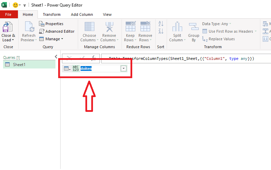Click Replace Values
Screen dimensions: 271x170
pos(218,39)
